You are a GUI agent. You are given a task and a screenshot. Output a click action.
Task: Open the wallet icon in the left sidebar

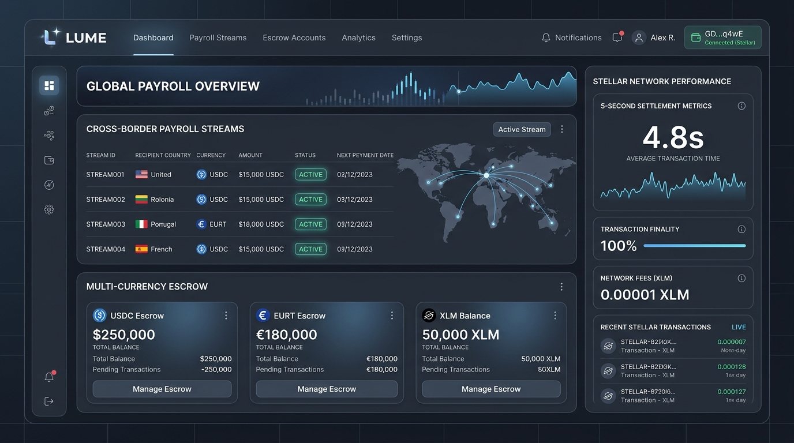(x=49, y=160)
